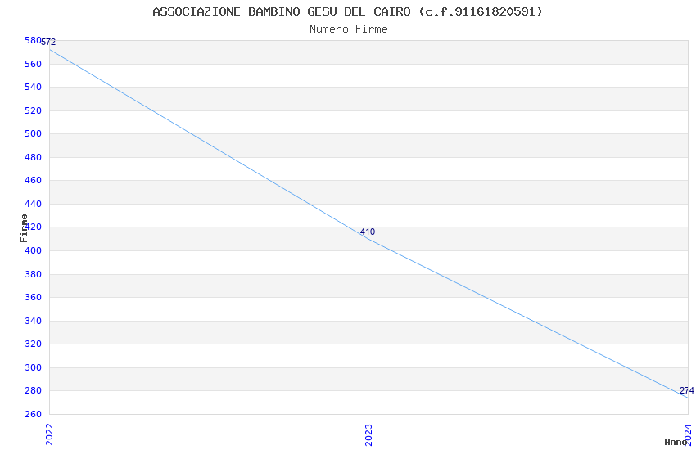Click the 480 y-axis tick label
Viewport: 696px width, 450px height.
coord(33,157)
